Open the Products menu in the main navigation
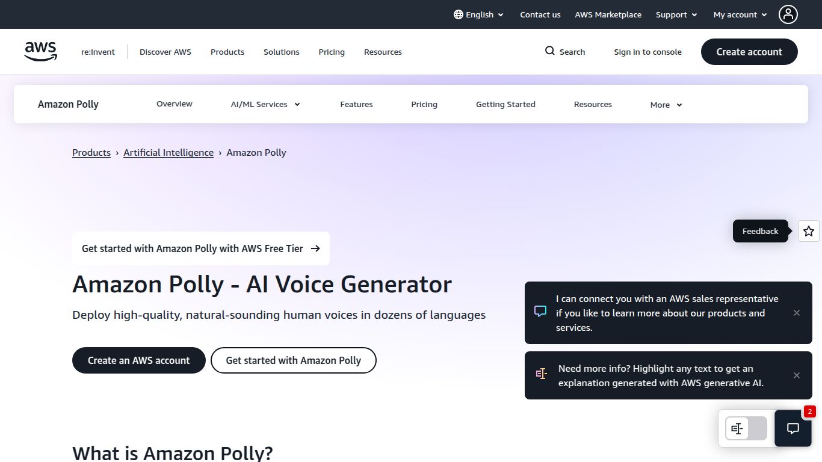 click(227, 52)
